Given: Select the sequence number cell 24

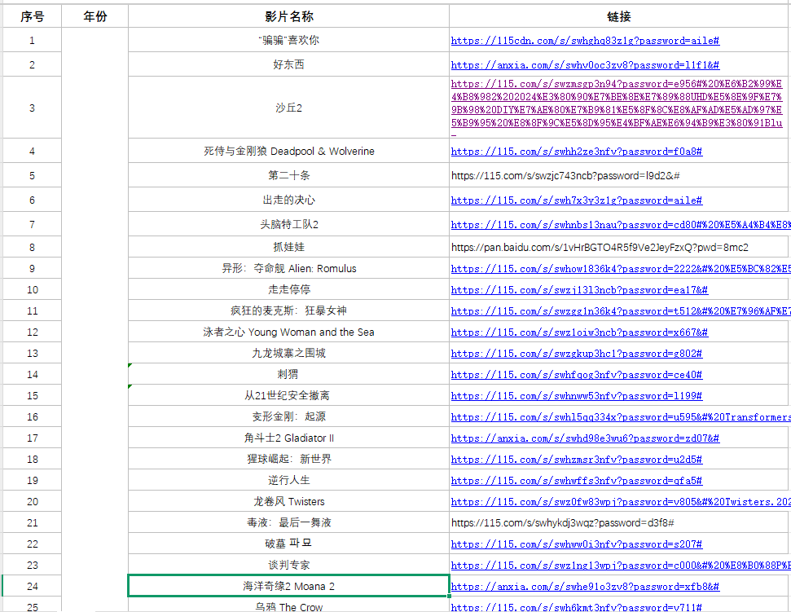Looking at the screenshot, I should (33, 586).
